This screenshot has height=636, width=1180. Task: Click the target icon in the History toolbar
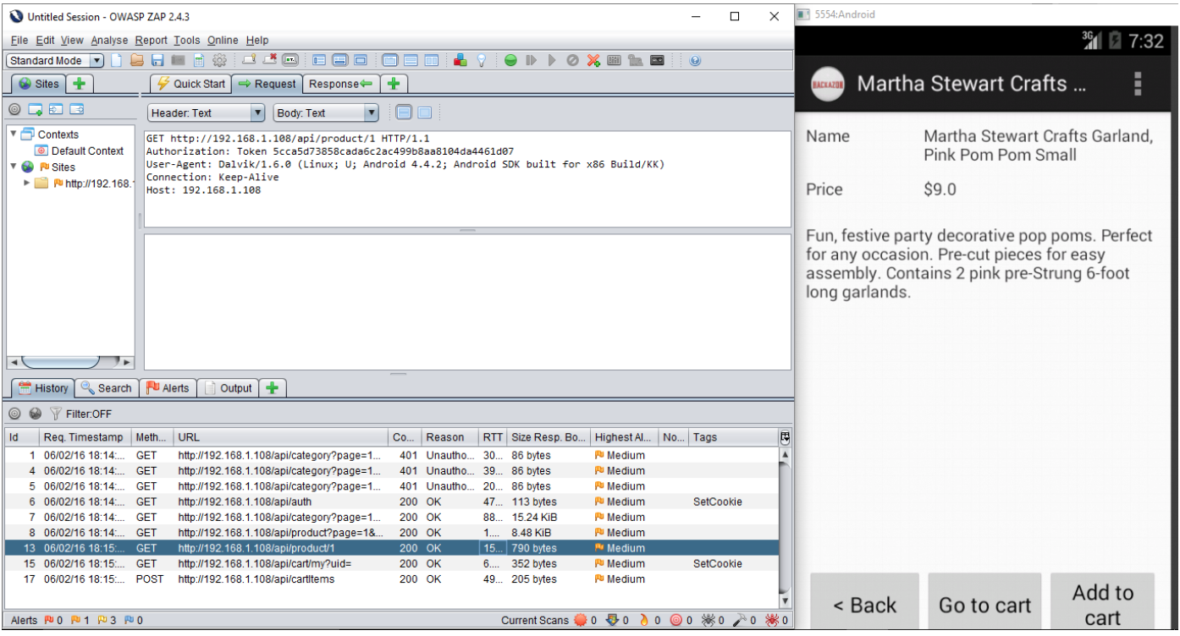point(14,414)
